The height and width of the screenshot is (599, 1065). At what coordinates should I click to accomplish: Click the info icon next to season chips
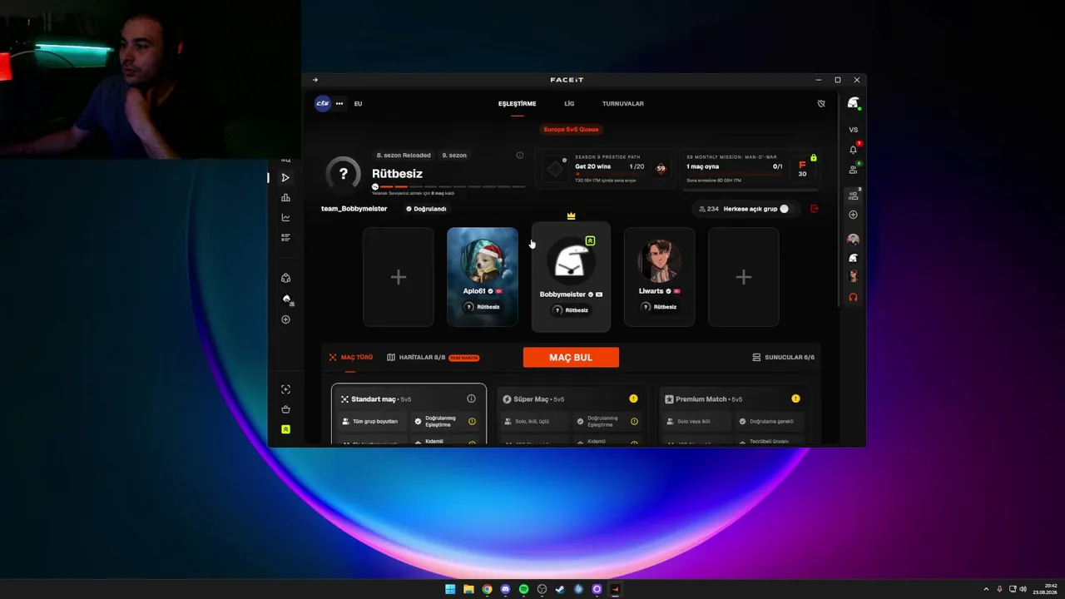point(520,156)
